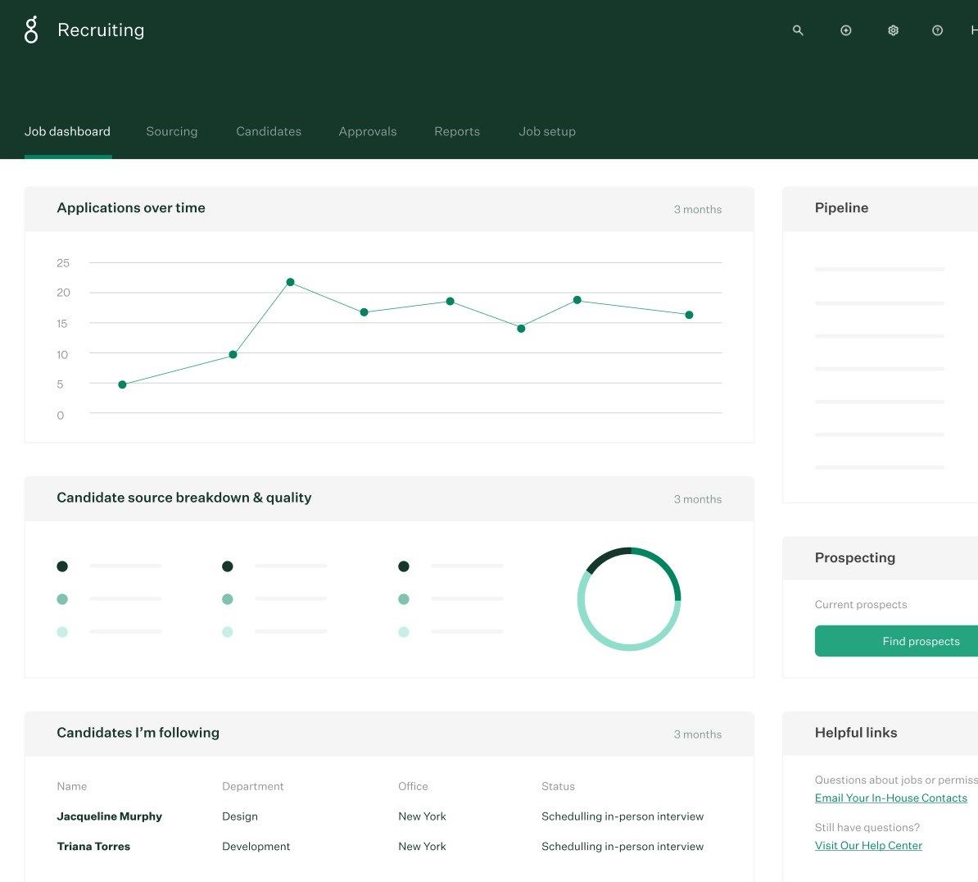Select the Job dashboard tab
Viewport: 978px width, 882px height.
67,132
